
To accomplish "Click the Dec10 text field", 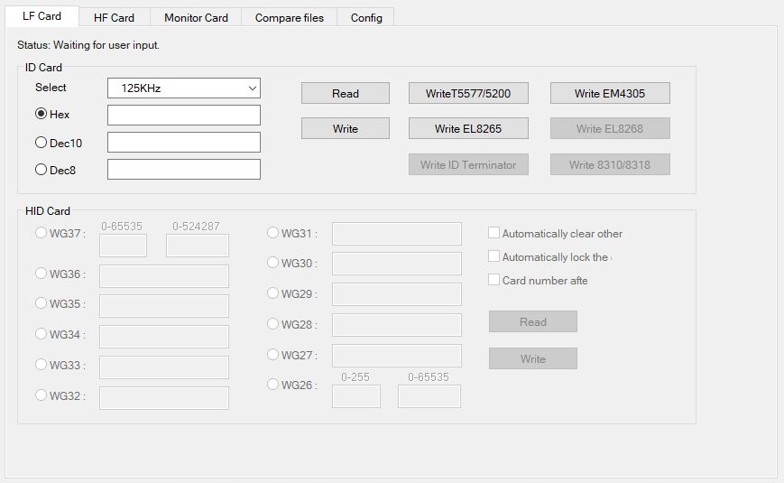I will click(183, 142).
